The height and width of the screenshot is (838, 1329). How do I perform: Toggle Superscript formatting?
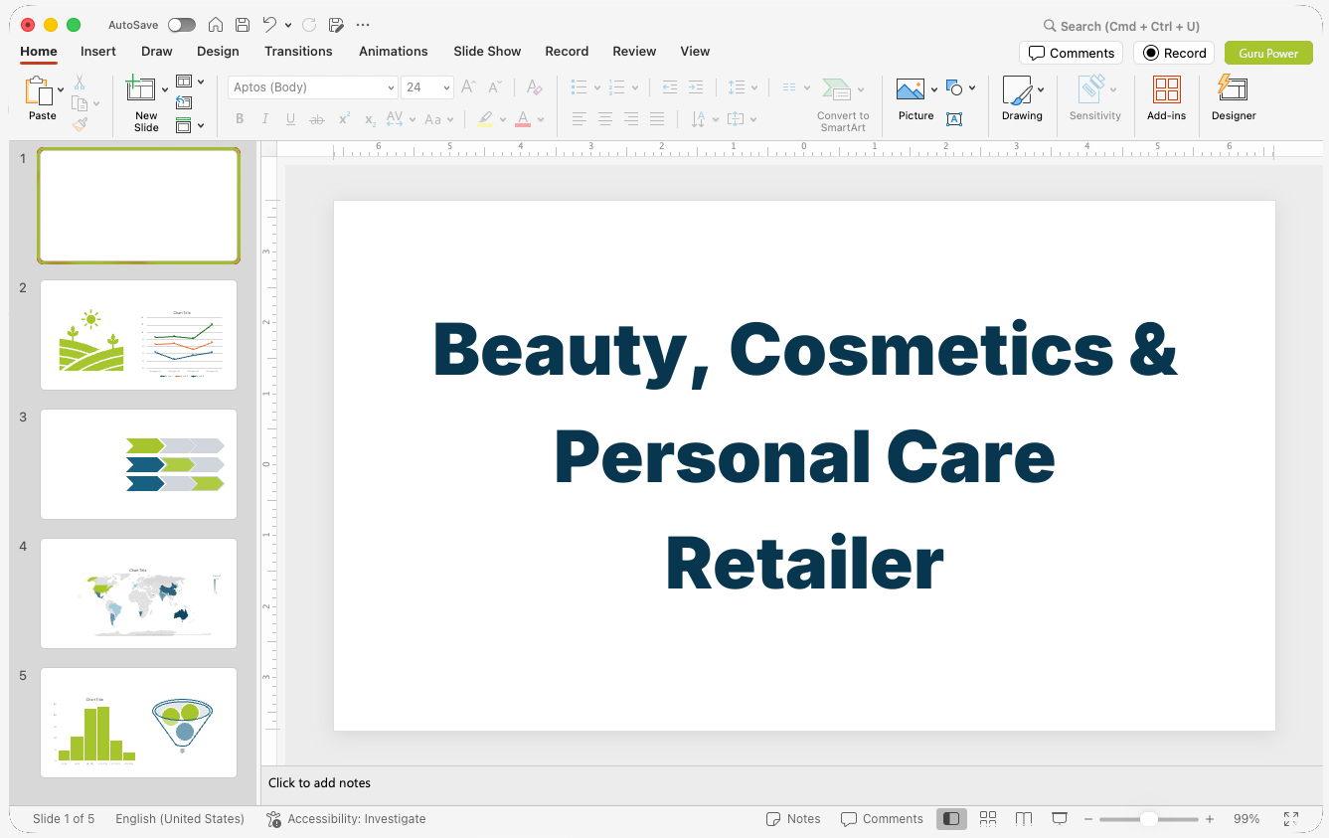click(344, 119)
